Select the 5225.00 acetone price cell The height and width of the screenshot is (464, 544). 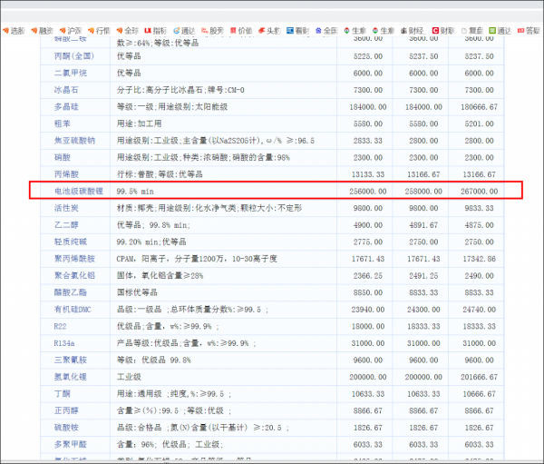(x=368, y=56)
